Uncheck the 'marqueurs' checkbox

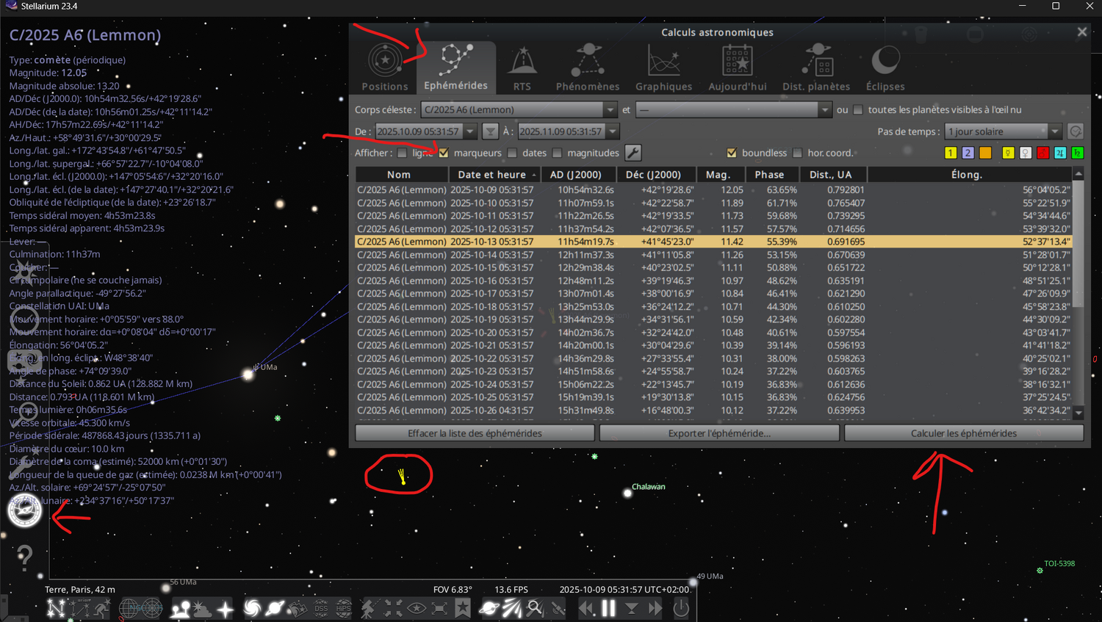[443, 153]
